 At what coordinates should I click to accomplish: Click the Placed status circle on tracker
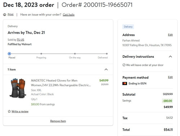tap(9, 54)
